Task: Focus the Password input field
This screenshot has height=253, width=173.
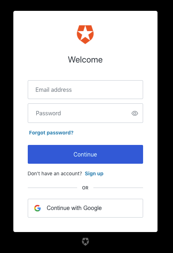Action: pyautogui.click(x=85, y=113)
